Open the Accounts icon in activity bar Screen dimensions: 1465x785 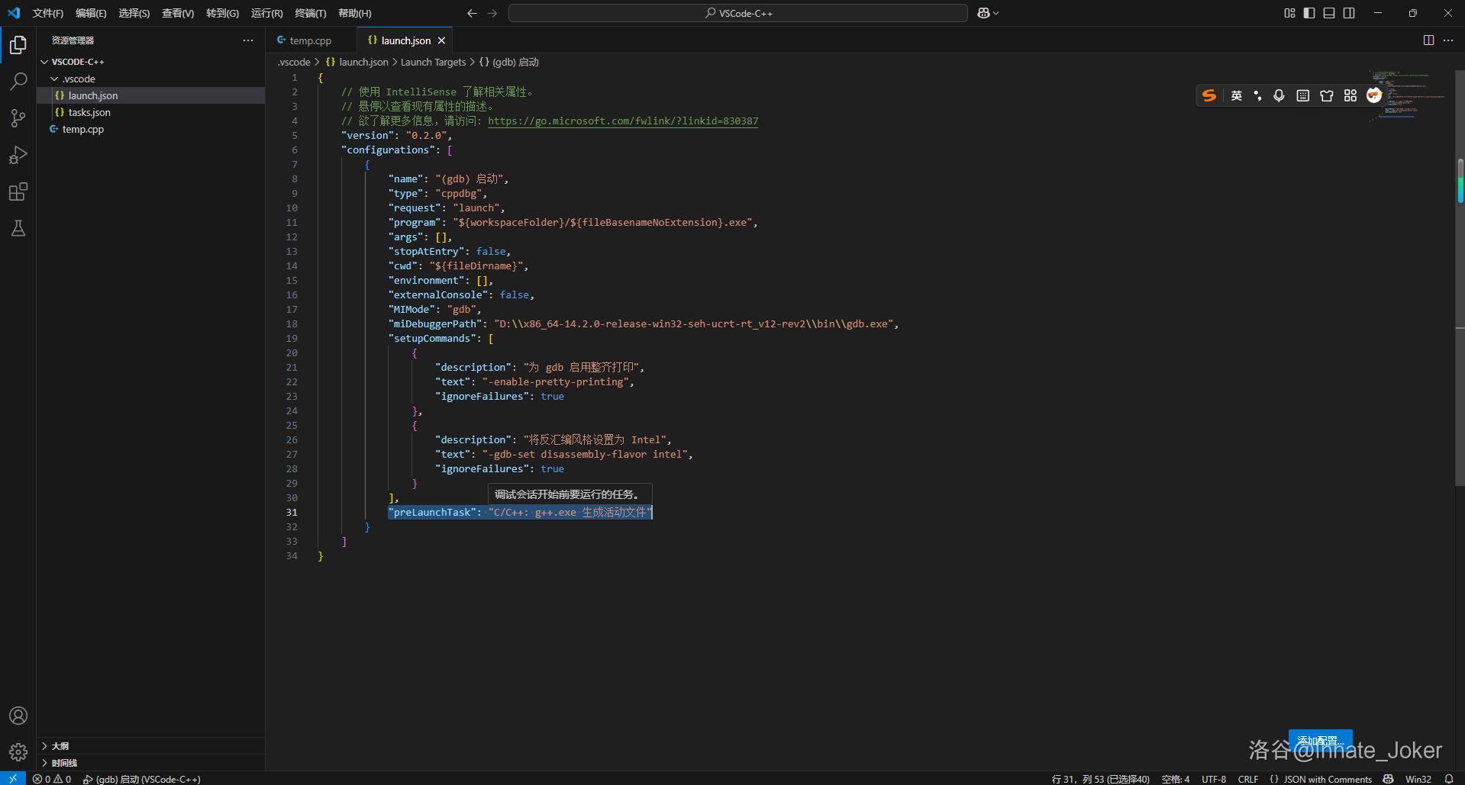[18, 716]
